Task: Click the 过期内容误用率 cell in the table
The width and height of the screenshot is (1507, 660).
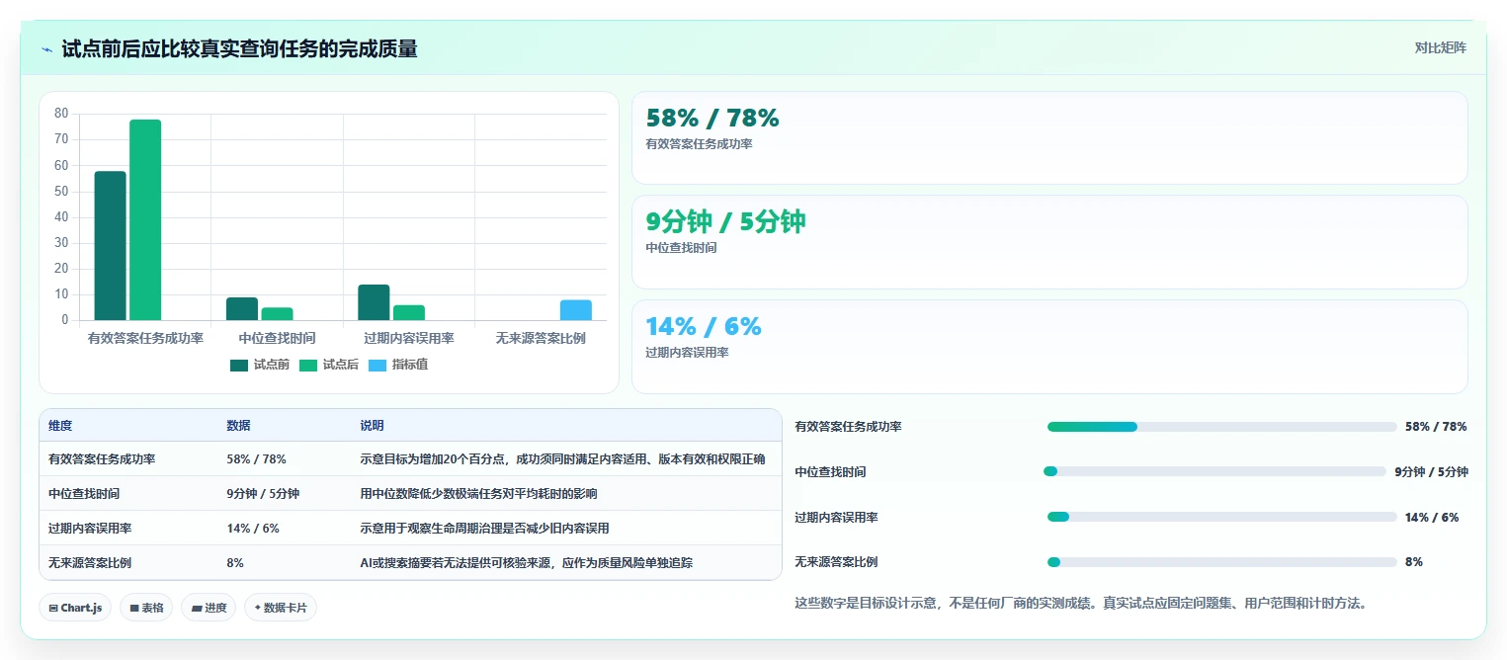Action: [x=90, y=529]
